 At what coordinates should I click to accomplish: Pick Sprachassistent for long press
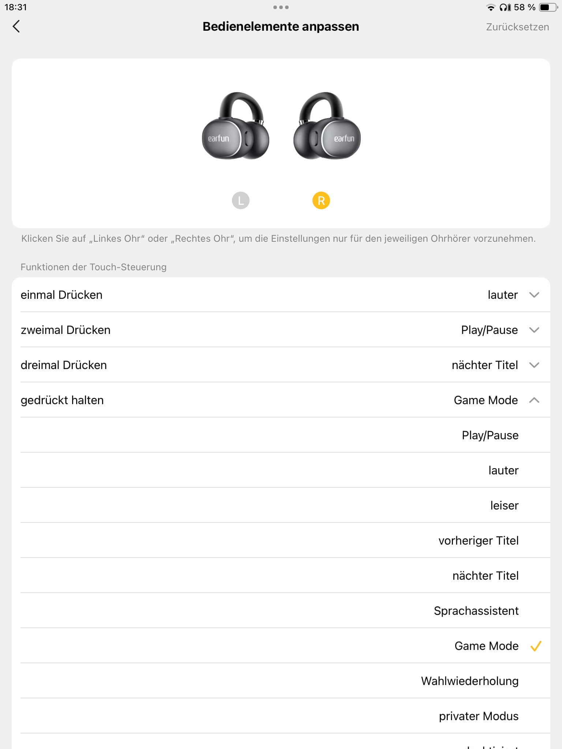(x=476, y=611)
